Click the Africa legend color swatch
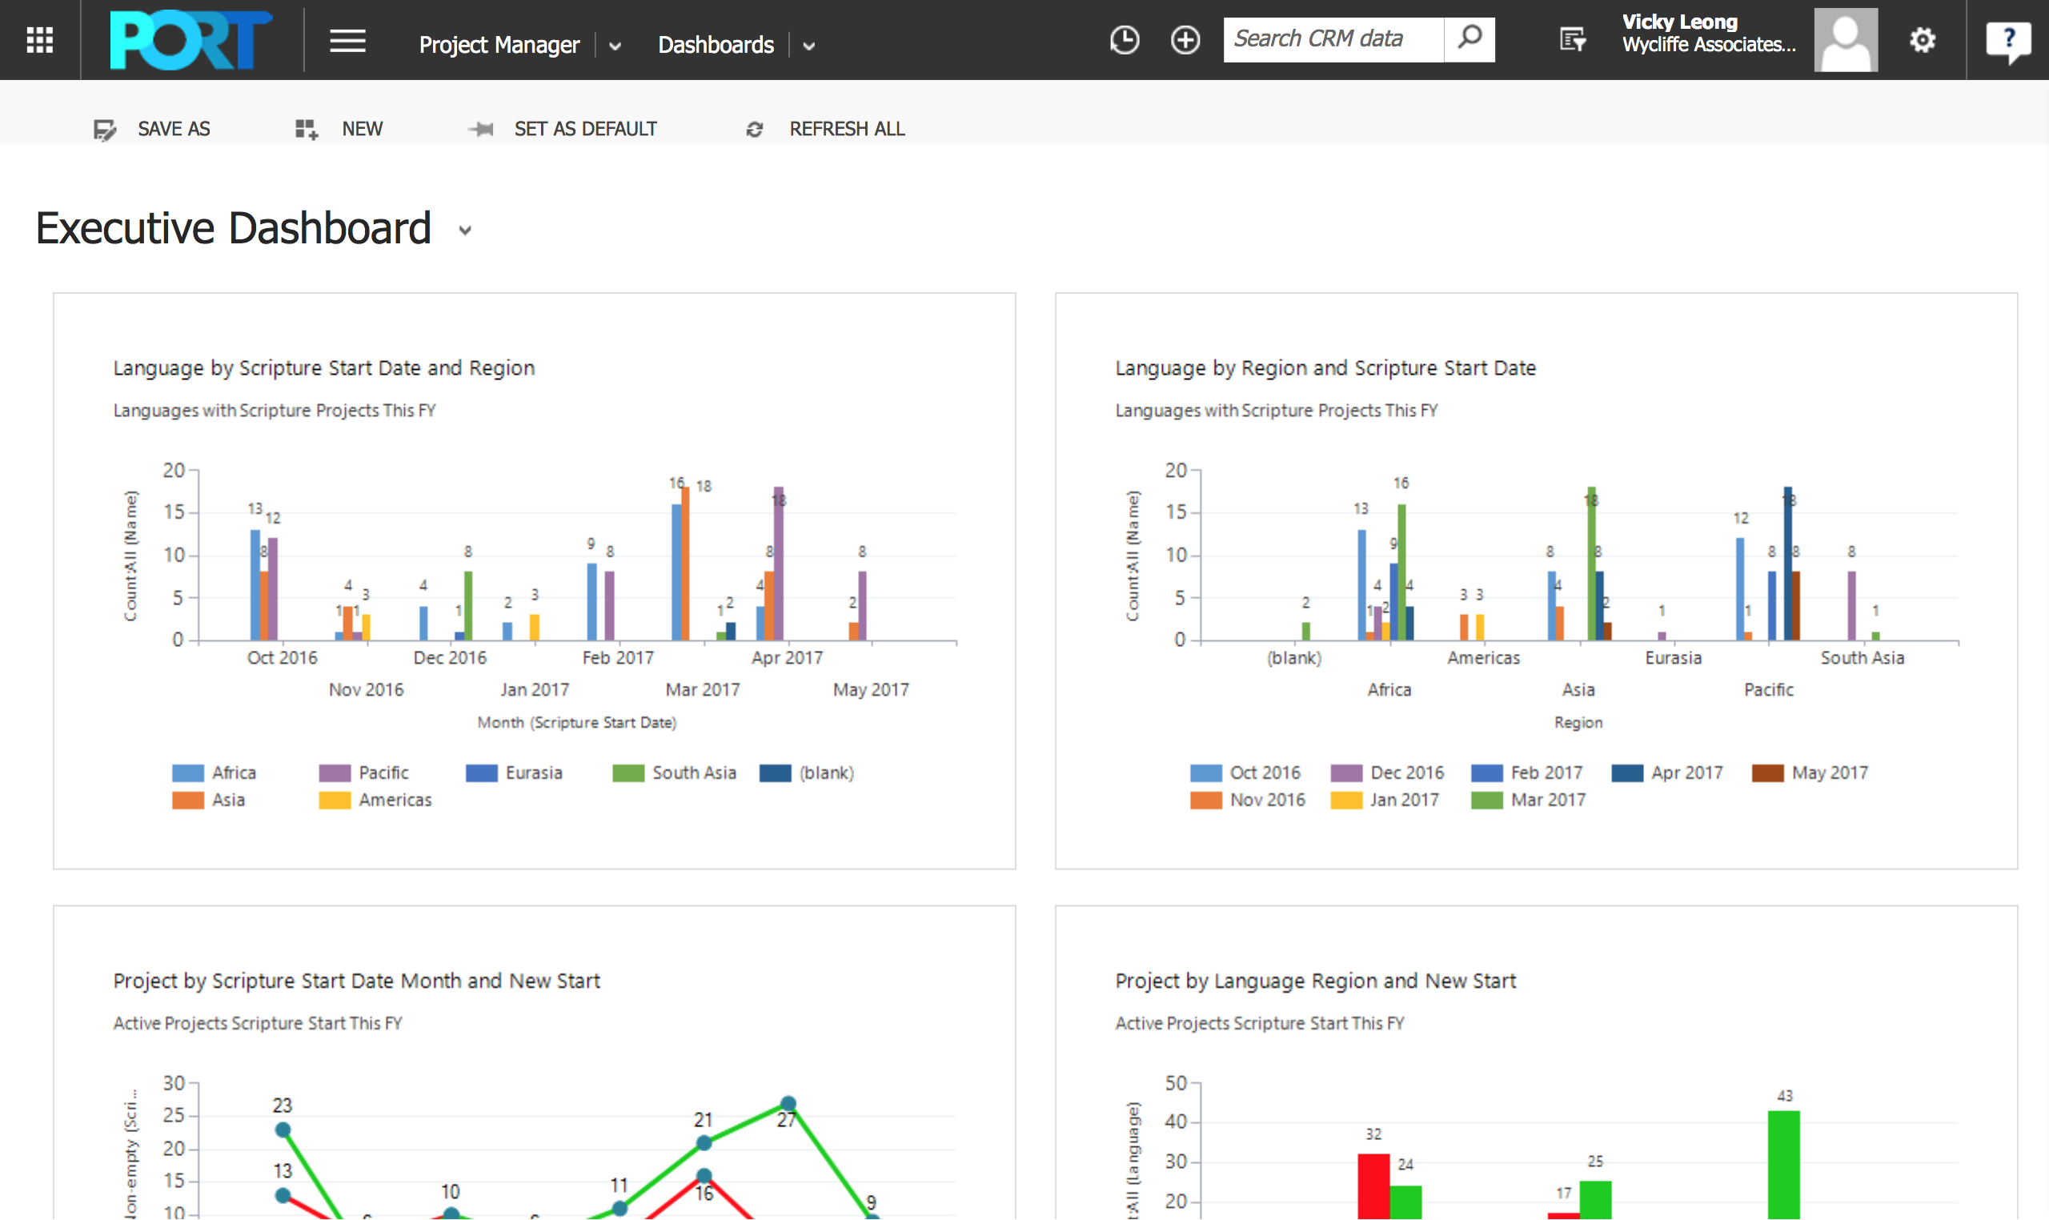2049x1220 pixels. 187,773
